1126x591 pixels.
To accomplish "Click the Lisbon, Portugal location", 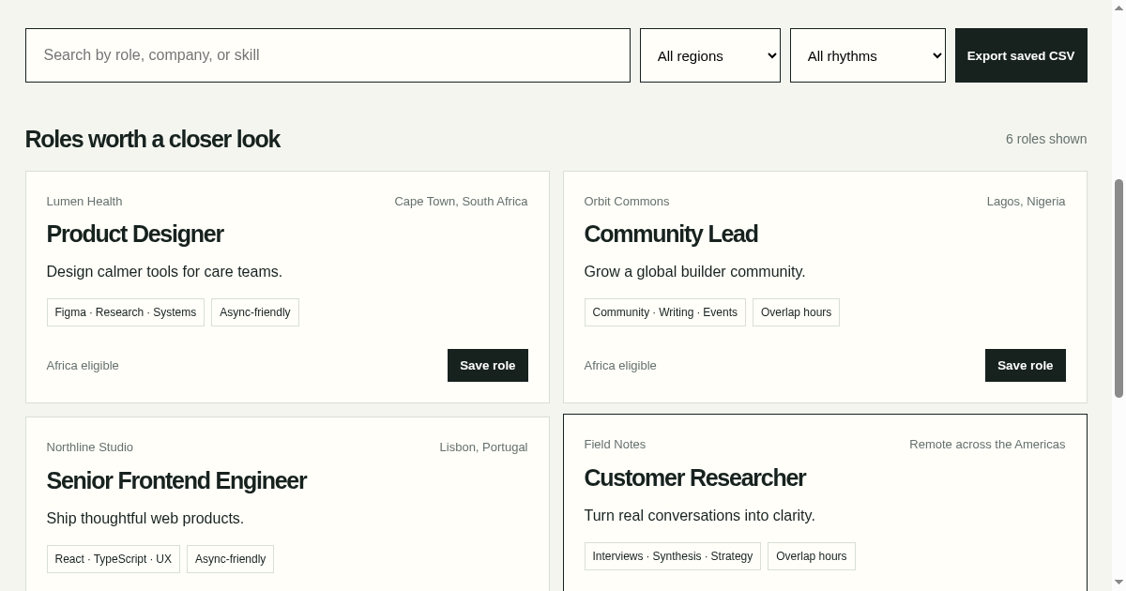I will [x=483, y=447].
